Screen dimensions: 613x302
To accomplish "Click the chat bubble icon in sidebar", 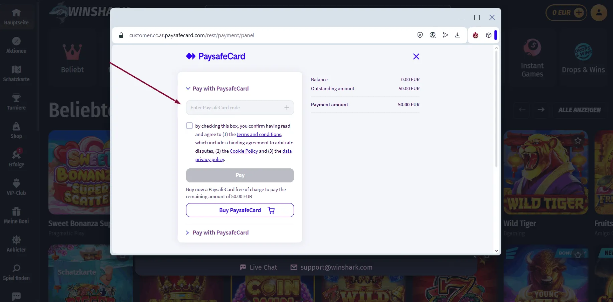I will click(16, 296).
